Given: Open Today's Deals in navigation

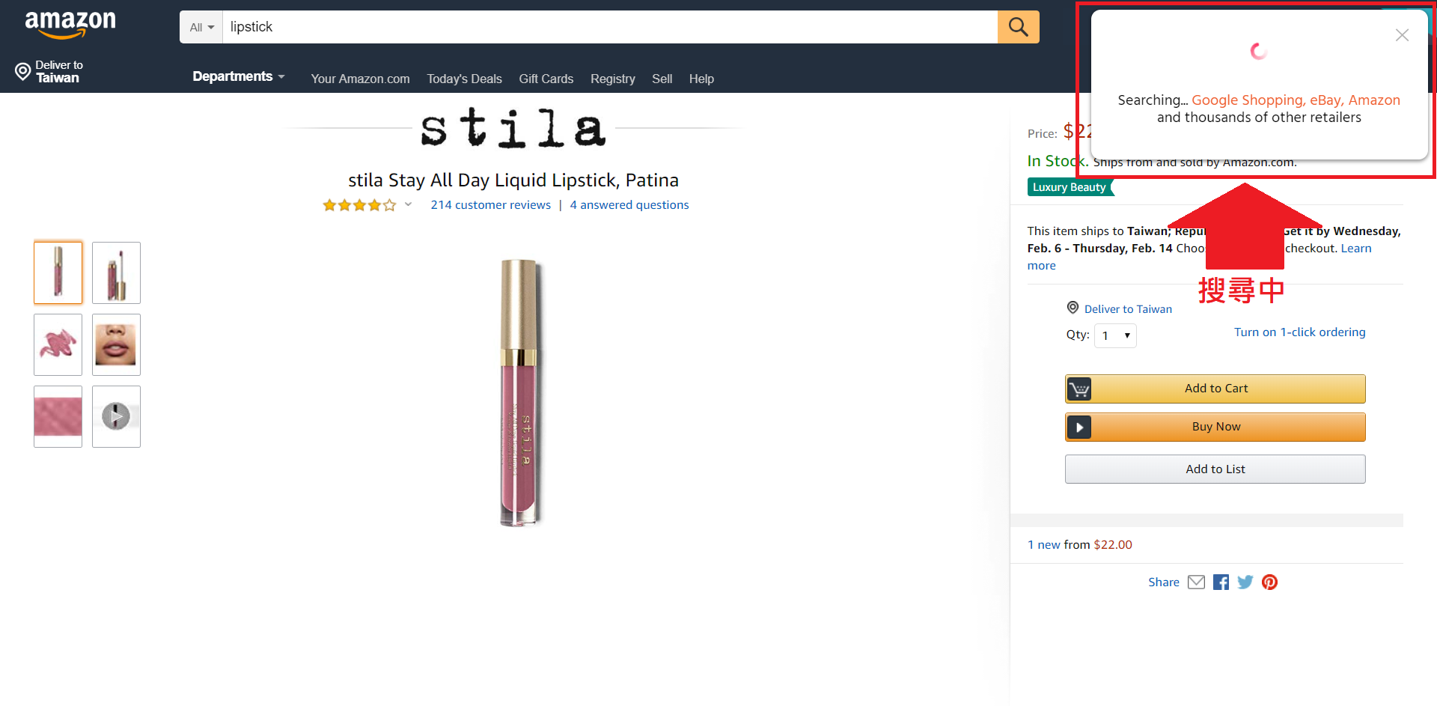Looking at the screenshot, I should (x=464, y=79).
